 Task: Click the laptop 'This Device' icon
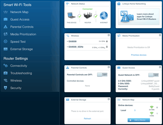click(72, 16)
